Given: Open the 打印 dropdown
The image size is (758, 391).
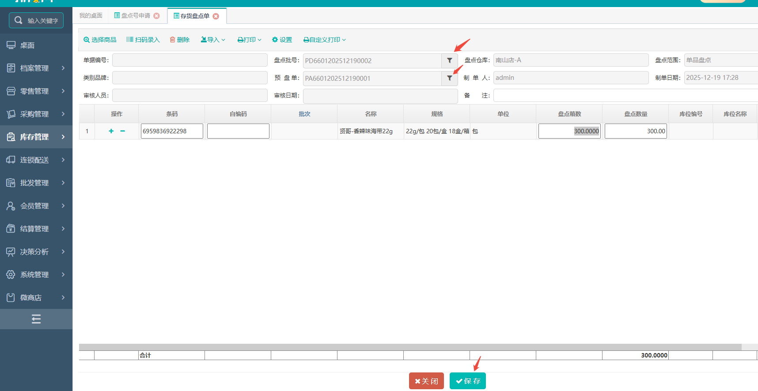Looking at the screenshot, I should (250, 40).
